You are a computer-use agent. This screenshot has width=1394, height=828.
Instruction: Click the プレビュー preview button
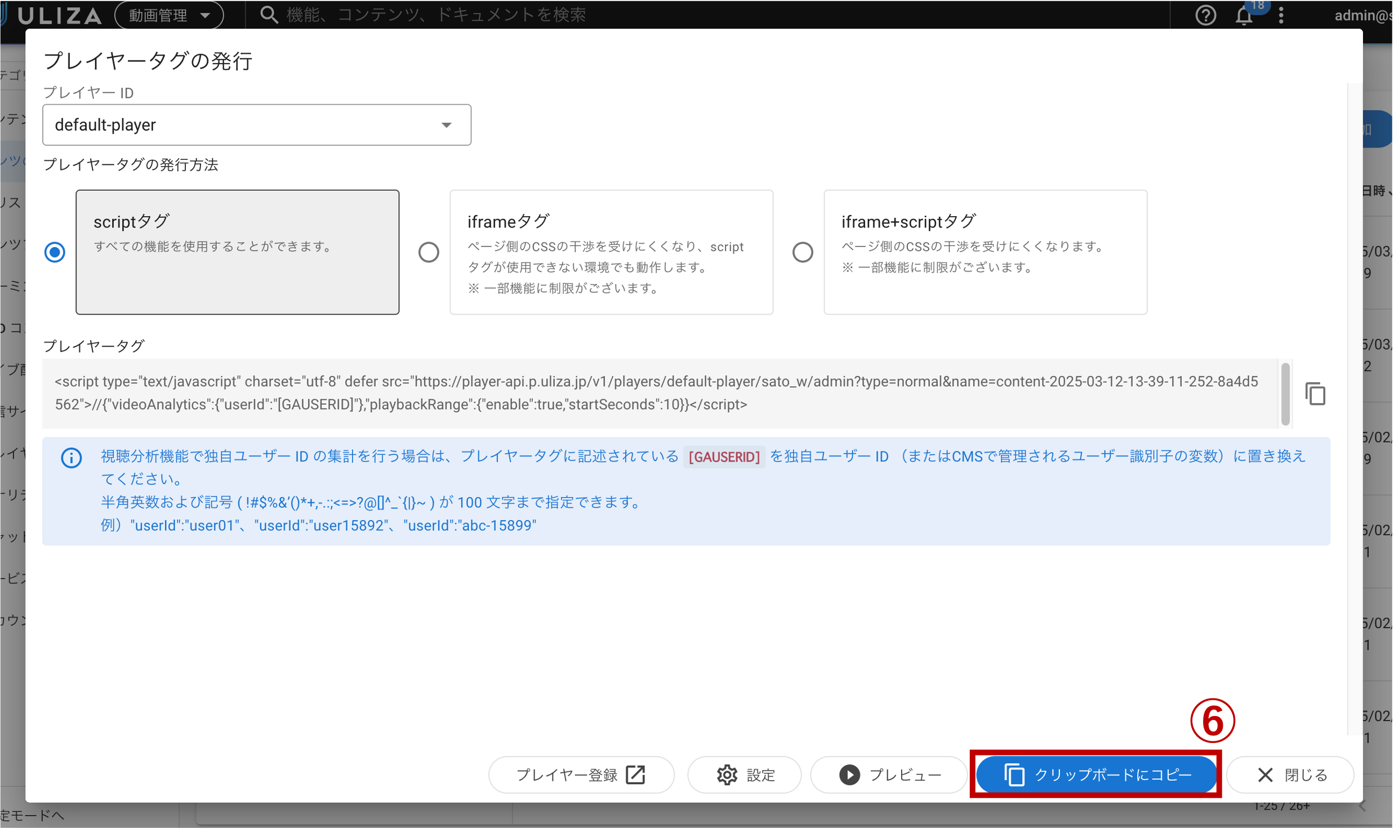889,775
